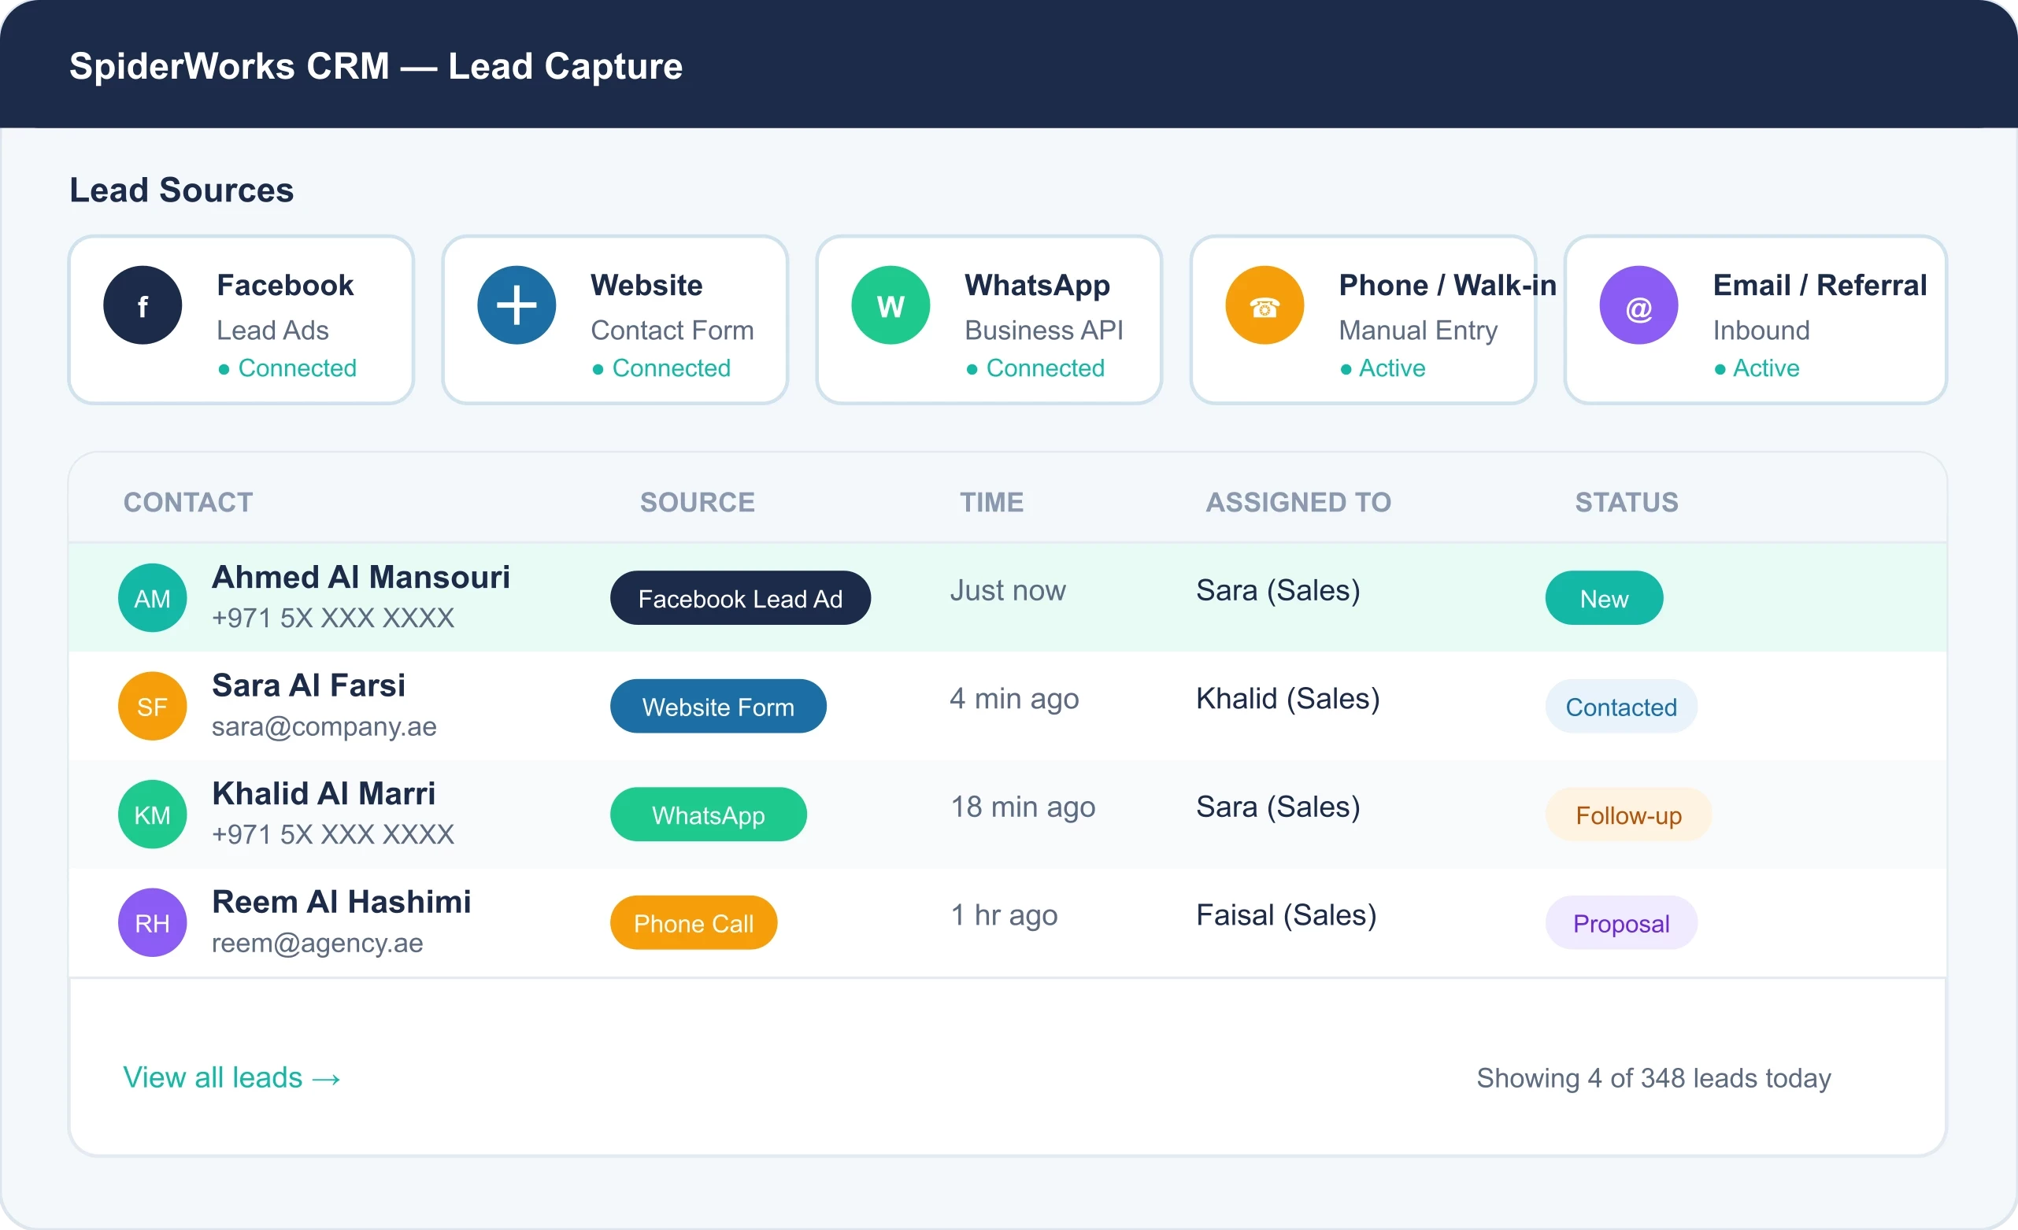Click the Email / Referral Active status
Viewport: 2018px width, 1230px height.
(x=1757, y=368)
